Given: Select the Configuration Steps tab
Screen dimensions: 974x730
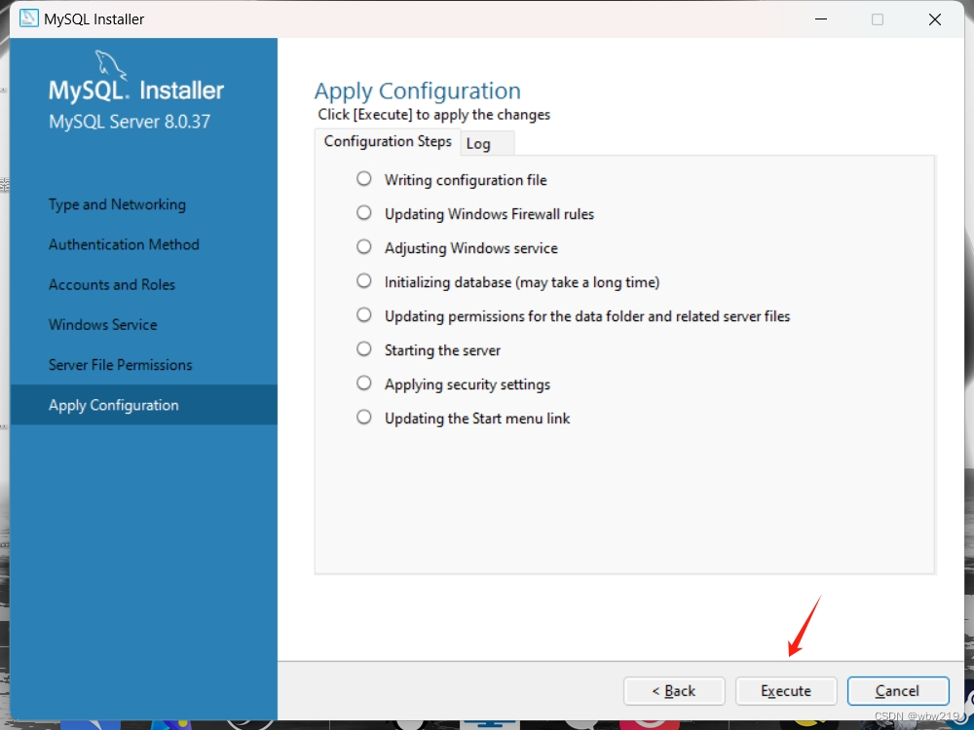Looking at the screenshot, I should pyautogui.click(x=388, y=141).
